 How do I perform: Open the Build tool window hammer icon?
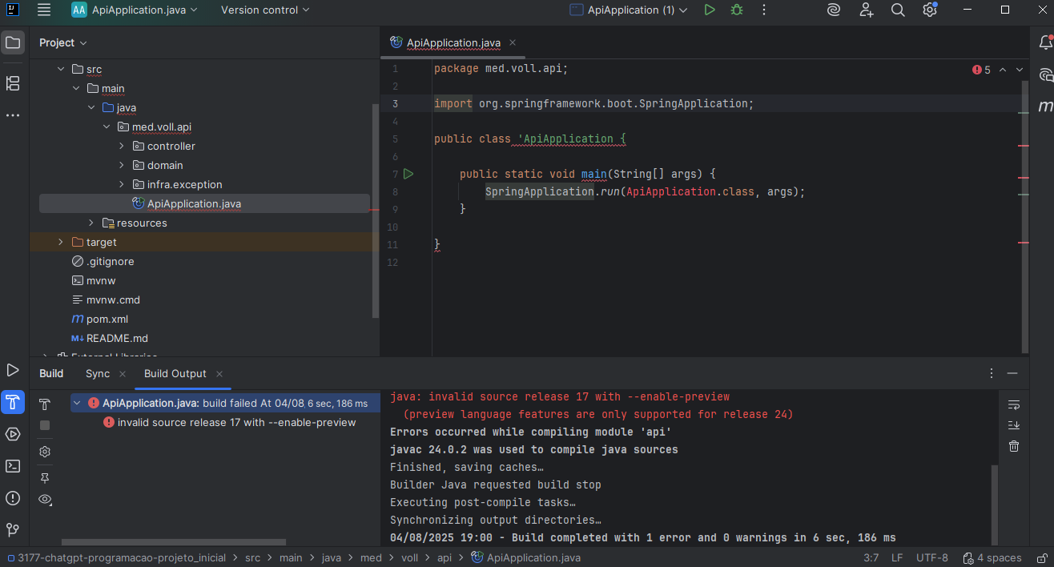click(x=13, y=402)
